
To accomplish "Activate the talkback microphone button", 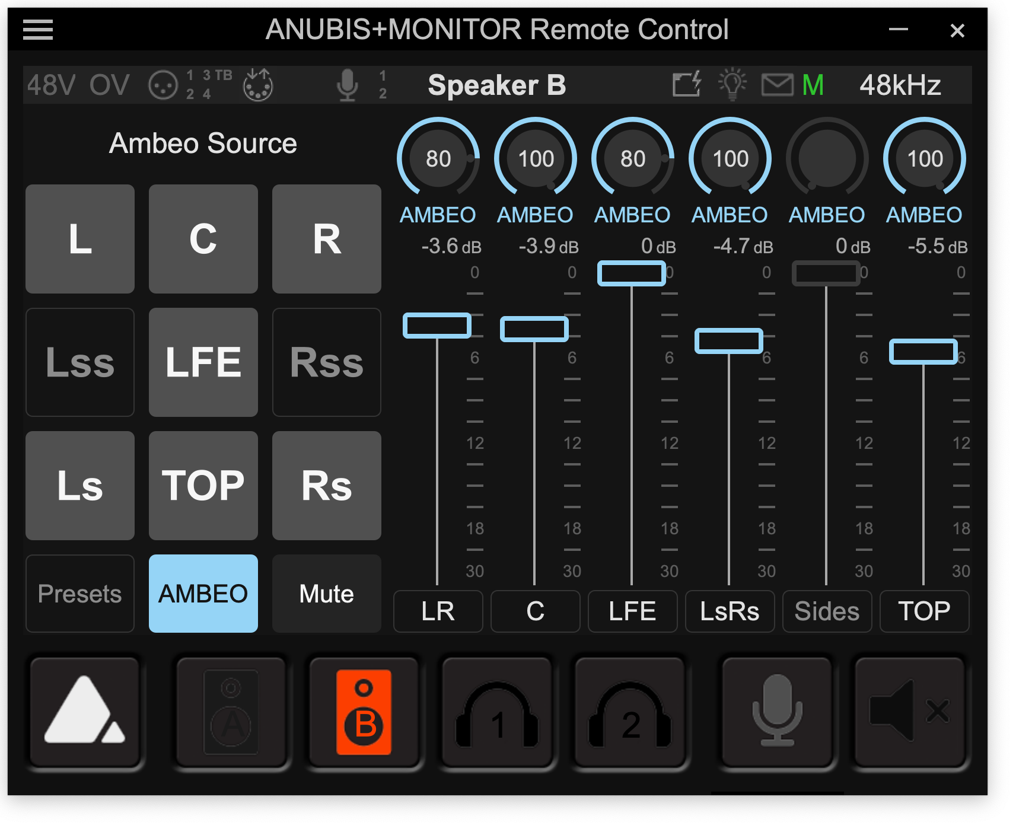I will tap(777, 712).
